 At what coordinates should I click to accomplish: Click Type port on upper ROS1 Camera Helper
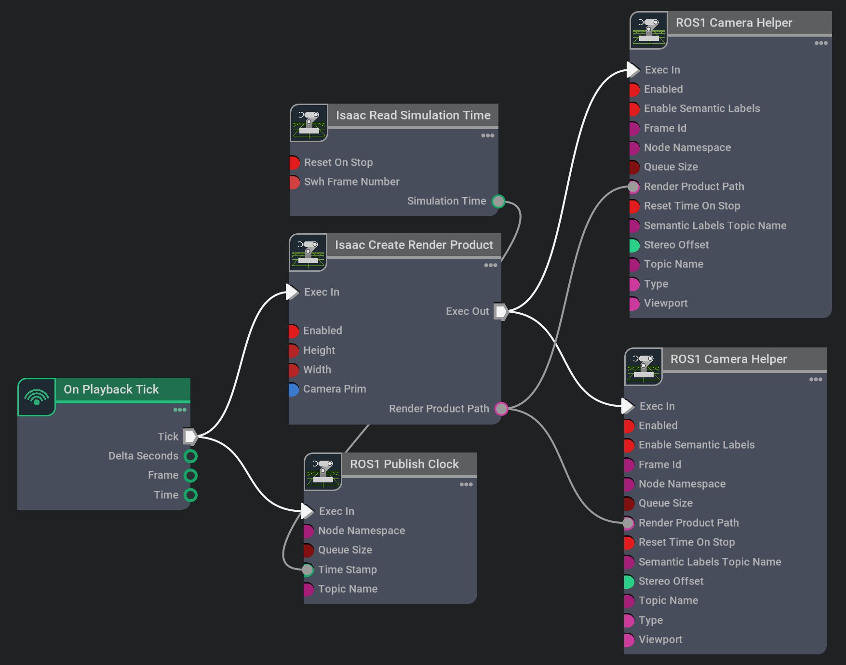point(634,284)
